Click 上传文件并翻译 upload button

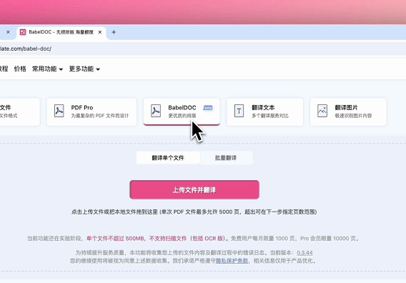click(x=194, y=190)
